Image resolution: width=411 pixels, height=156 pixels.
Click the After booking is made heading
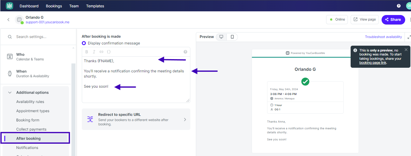[x=101, y=36]
